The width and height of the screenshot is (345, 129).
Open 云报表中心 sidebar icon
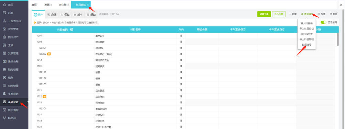(4, 21)
